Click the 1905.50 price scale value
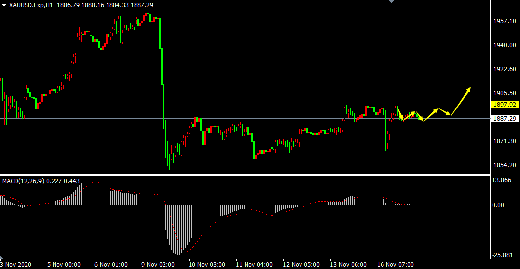 click(504, 93)
